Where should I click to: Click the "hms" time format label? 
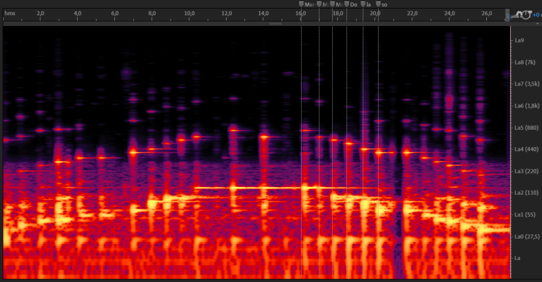(x=10, y=13)
